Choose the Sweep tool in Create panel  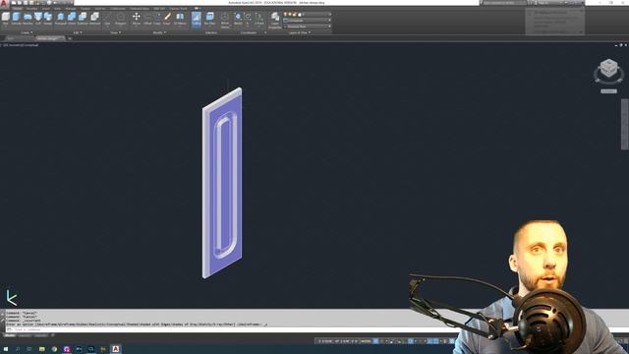click(x=48, y=18)
